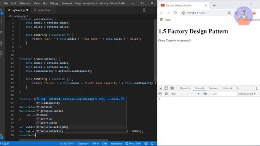Pick the groupCollapsed suggestion
This screenshot has height=146, width=260.
coord(81,111)
